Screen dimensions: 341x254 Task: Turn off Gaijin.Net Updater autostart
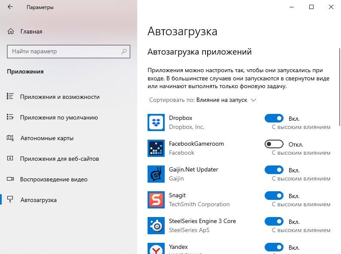click(x=274, y=170)
